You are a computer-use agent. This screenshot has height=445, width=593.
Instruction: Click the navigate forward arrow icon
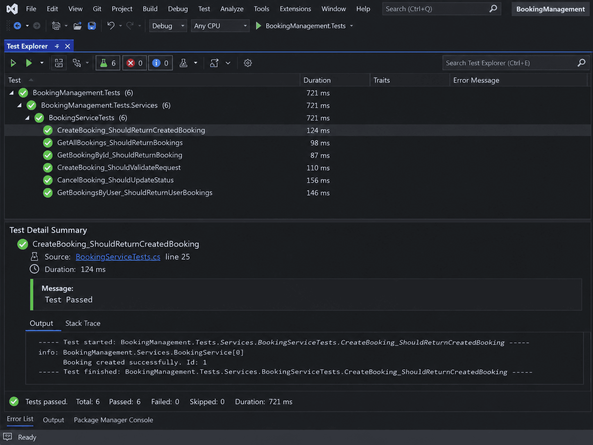[37, 26]
